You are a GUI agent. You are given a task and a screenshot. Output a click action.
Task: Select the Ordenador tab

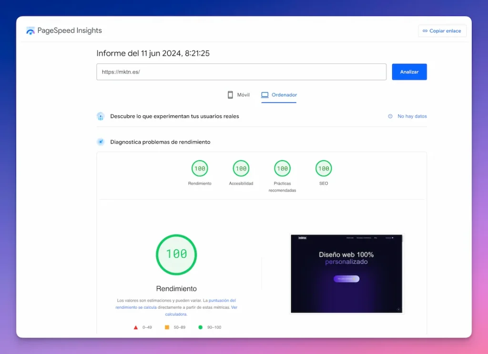tap(278, 95)
